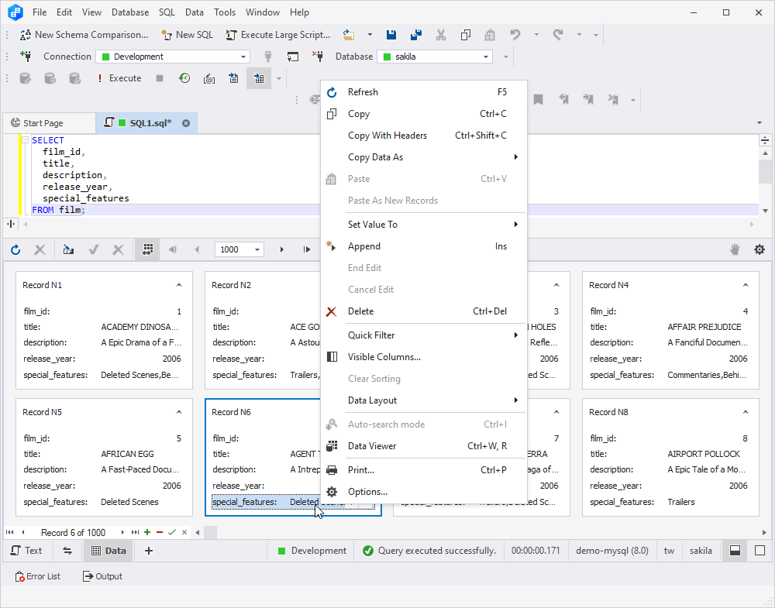Open Data Layout submenu

coord(424,400)
